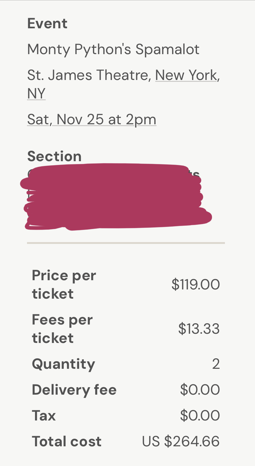Image resolution: width=255 pixels, height=466 pixels.
Task: Select the $13.33 fees amount
Action: point(199,329)
